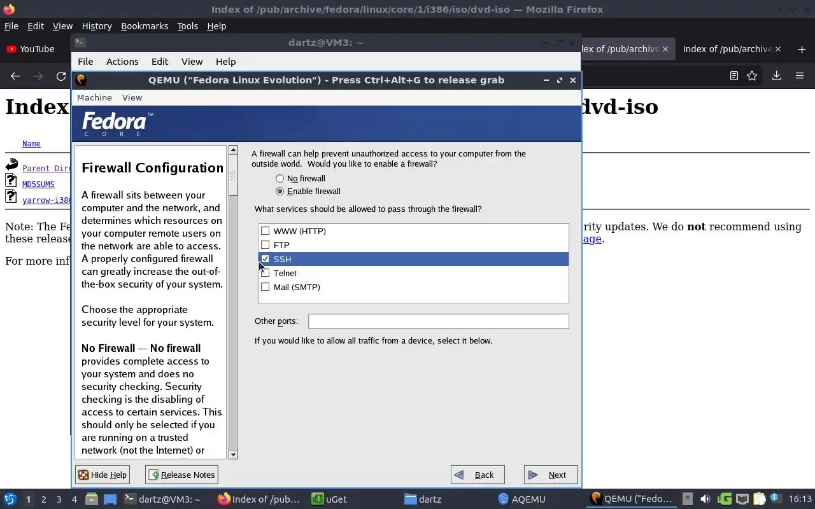Click the clock showing 16:13
The image size is (815, 509).
[x=800, y=499]
